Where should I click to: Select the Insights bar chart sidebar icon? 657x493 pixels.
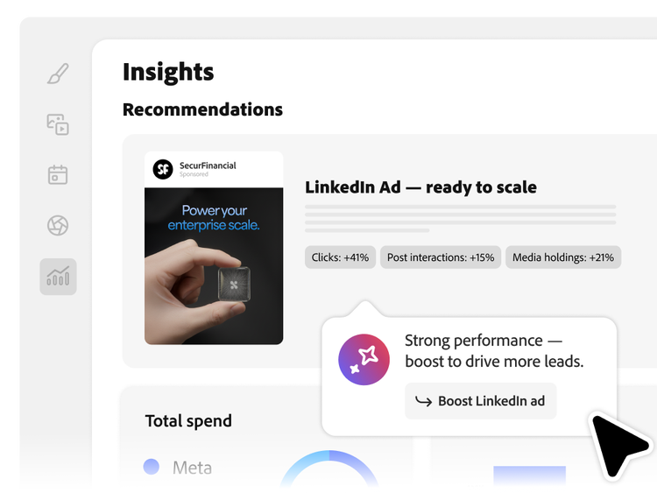tap(58, 277)
